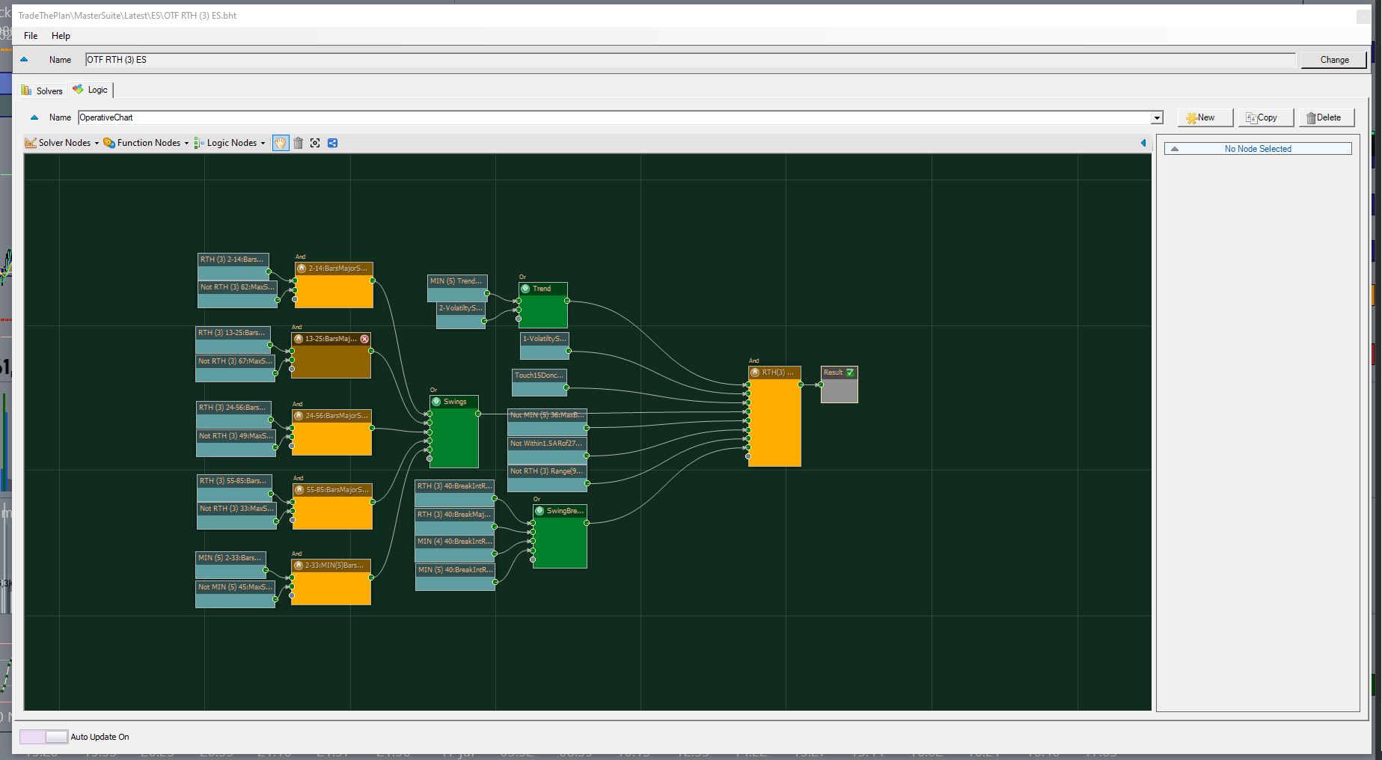Select the Not RTH (3) 82:MaxS node
Viewport: 1382px width, 760px height.
(x=238, y=295)
